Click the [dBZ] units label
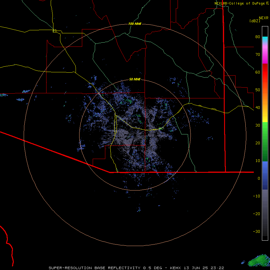 (x=255, y=21)
